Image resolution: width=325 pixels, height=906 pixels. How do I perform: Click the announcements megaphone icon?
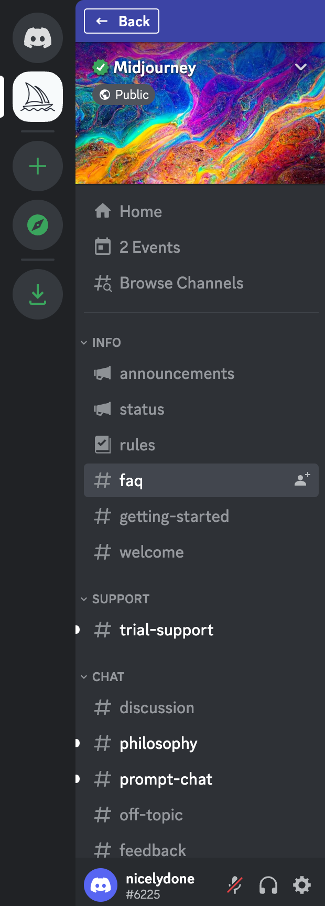tap(103, 373)
